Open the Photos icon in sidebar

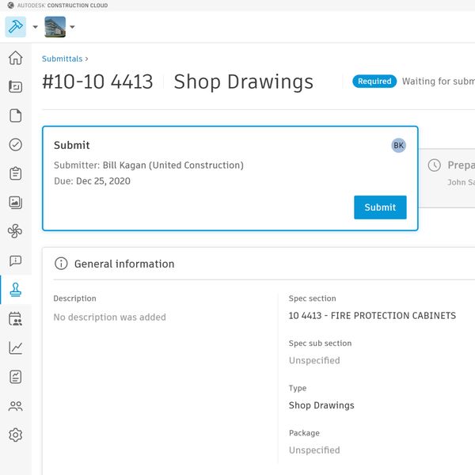16,203
